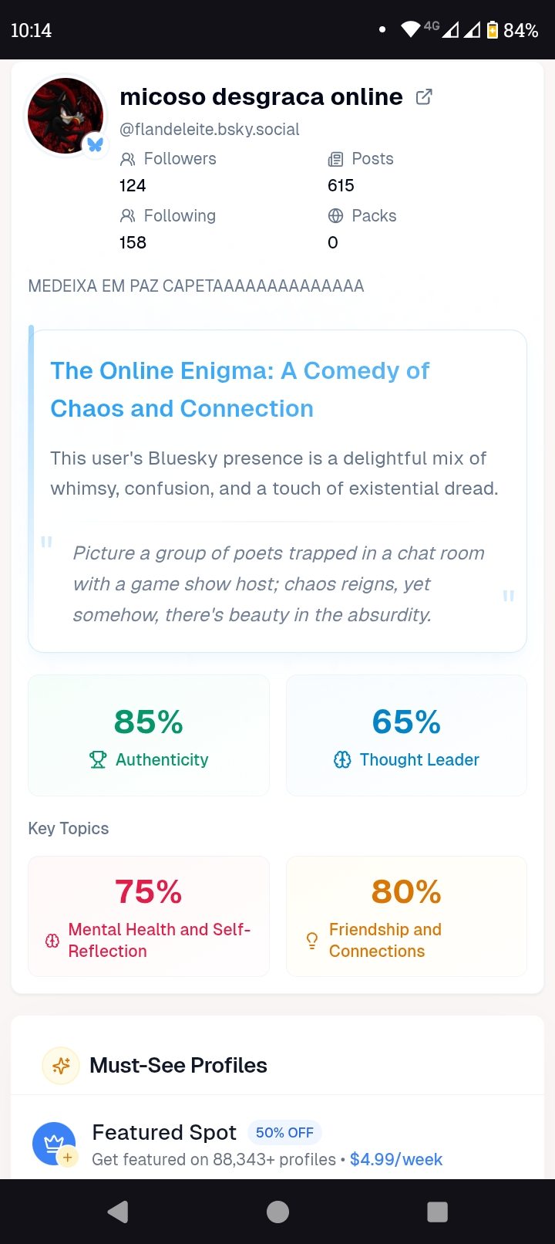The height and width of the screenshot is (1244, 555).
Task: Select the Mental Health and Self-Reflection topic
Action: [x=149, y=916]
